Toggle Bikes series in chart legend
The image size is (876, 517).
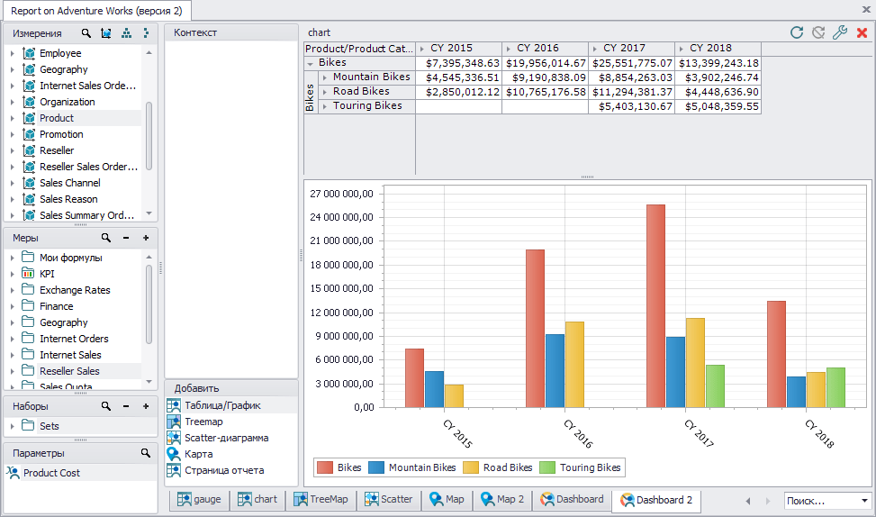pyautogui.click(x=339, y=467)
